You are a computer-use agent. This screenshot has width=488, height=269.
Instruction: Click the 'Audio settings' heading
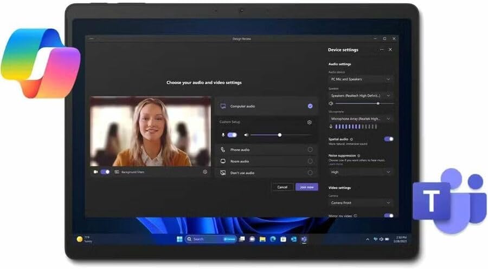(x=339, y=64)
